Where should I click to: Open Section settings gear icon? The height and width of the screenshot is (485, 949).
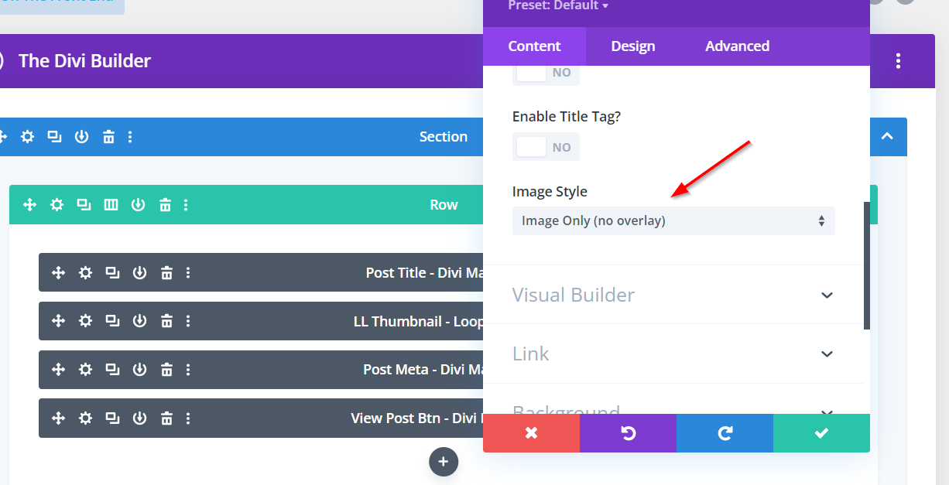pyautogui.click(x=28, y=137)
